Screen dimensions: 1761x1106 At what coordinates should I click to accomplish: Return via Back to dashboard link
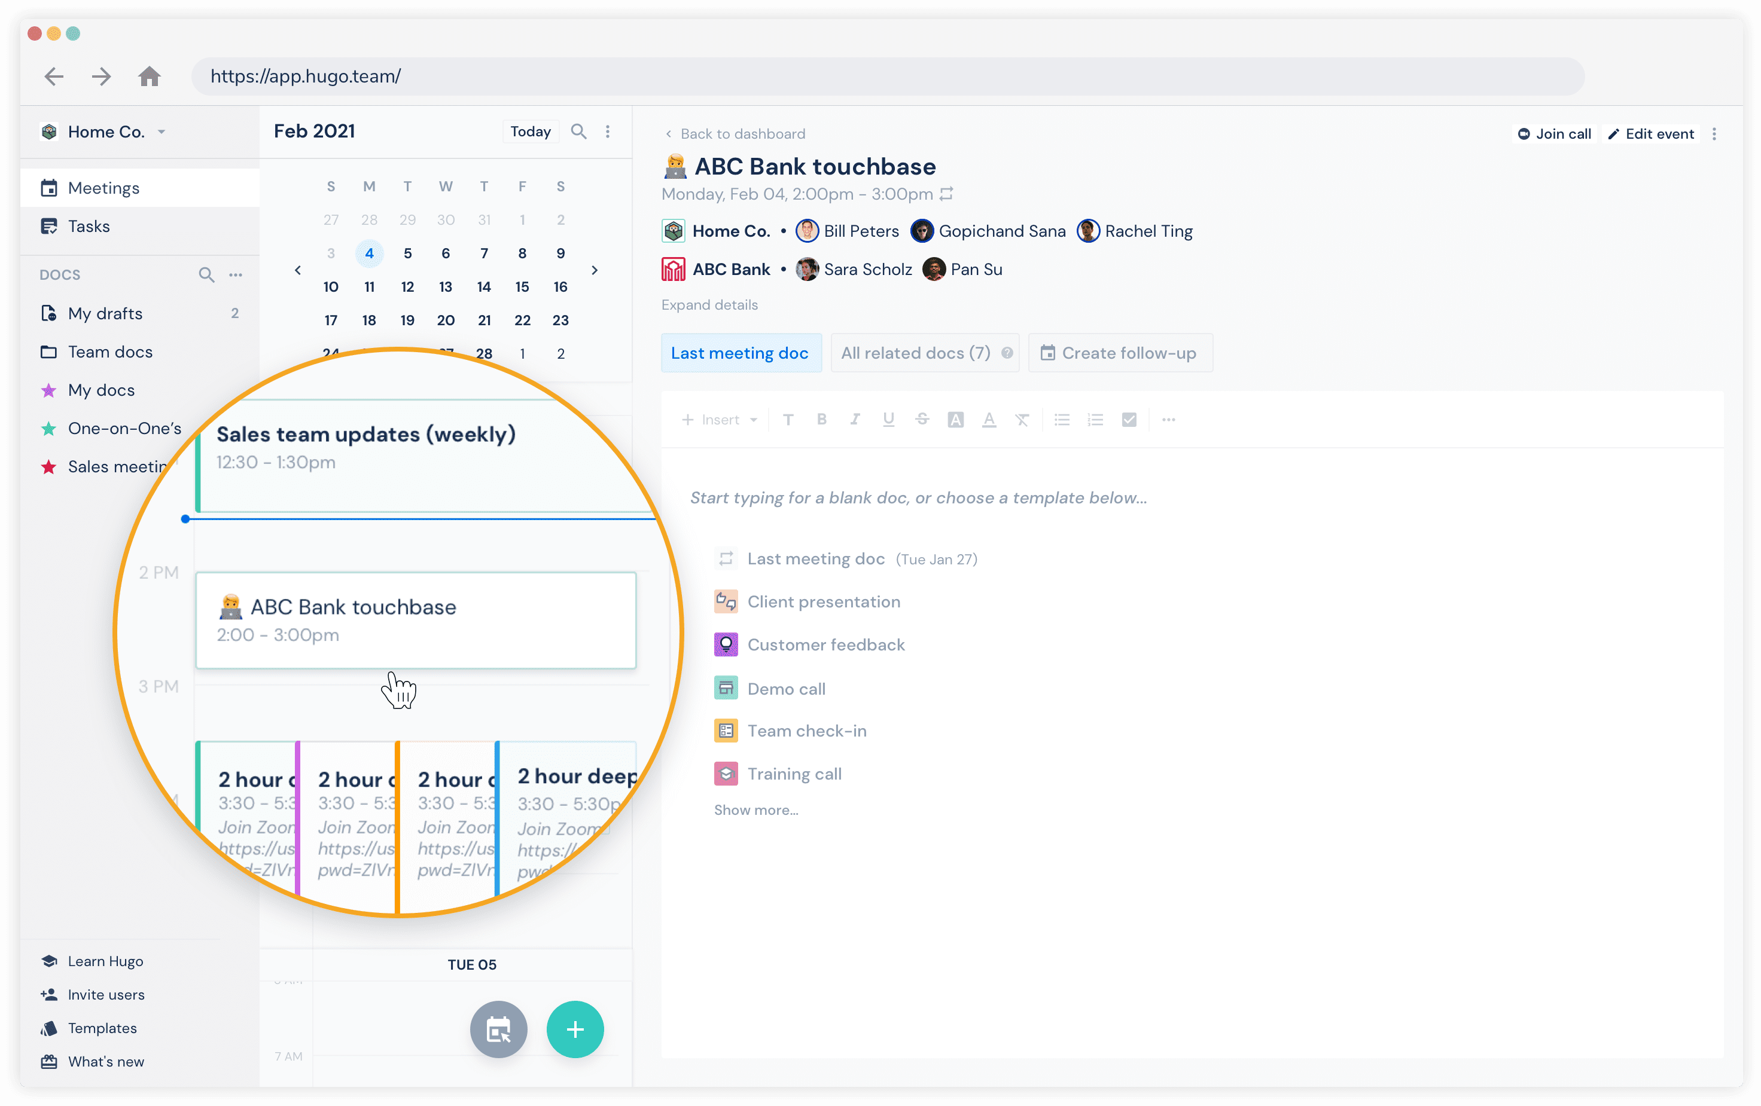pyautogui.click(x=735, y=134)
